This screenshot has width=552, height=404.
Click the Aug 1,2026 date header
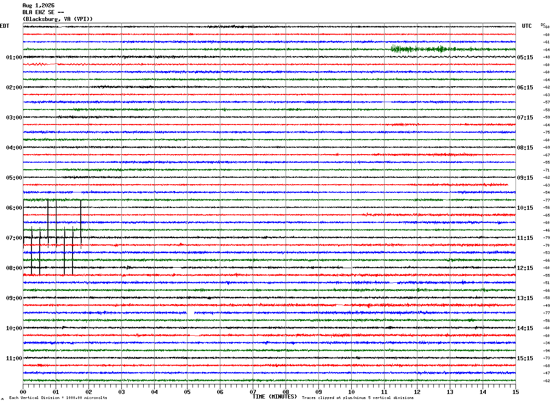(x=38, y=5)
